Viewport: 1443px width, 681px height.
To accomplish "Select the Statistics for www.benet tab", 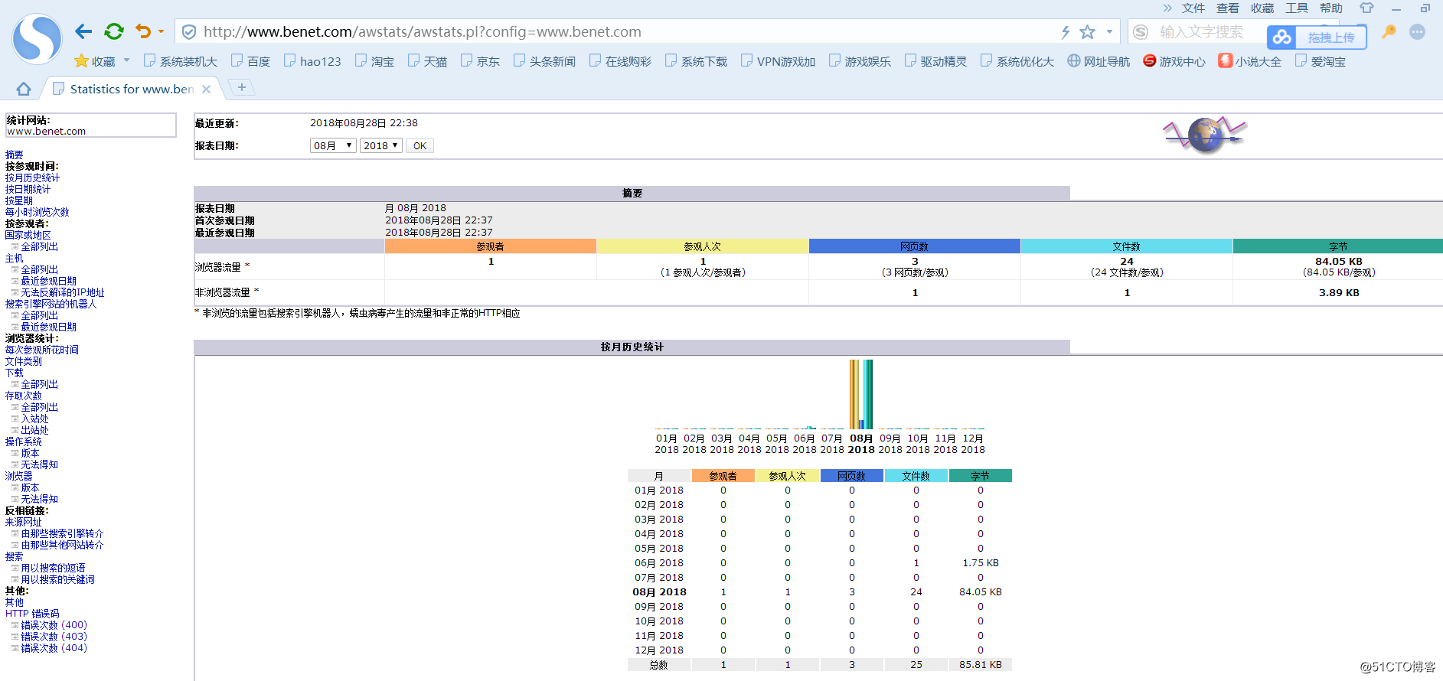I will tap(131, 89).
